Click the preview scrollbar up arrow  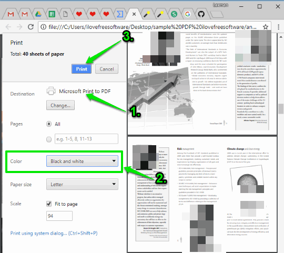pyautogui.click(x=281, y=37)
